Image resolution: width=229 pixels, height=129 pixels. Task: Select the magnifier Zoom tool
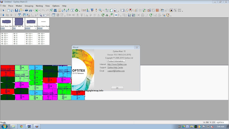point(100,10)
